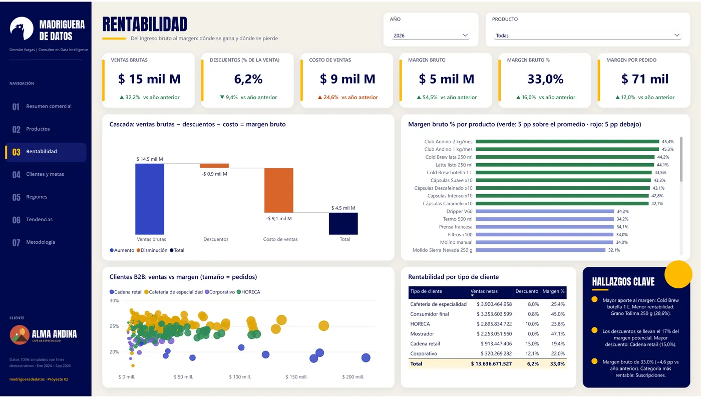This screenshot has height=398, width=701.
Task: Click the Molido Sierra Nevada 250 g bar
Action: tap(540, 250)
